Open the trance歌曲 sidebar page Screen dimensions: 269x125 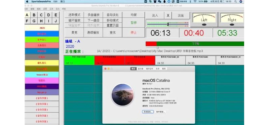point(42,75)
